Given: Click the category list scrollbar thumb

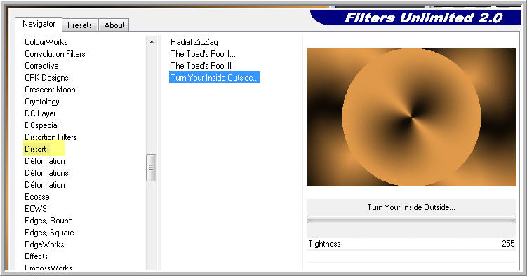Looking at the screenshot, I should (x=152, y=167).
